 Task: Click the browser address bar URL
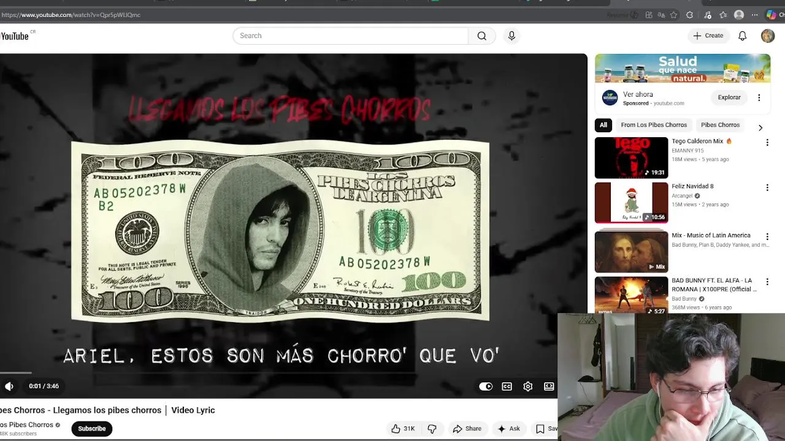tap(71, 15)
